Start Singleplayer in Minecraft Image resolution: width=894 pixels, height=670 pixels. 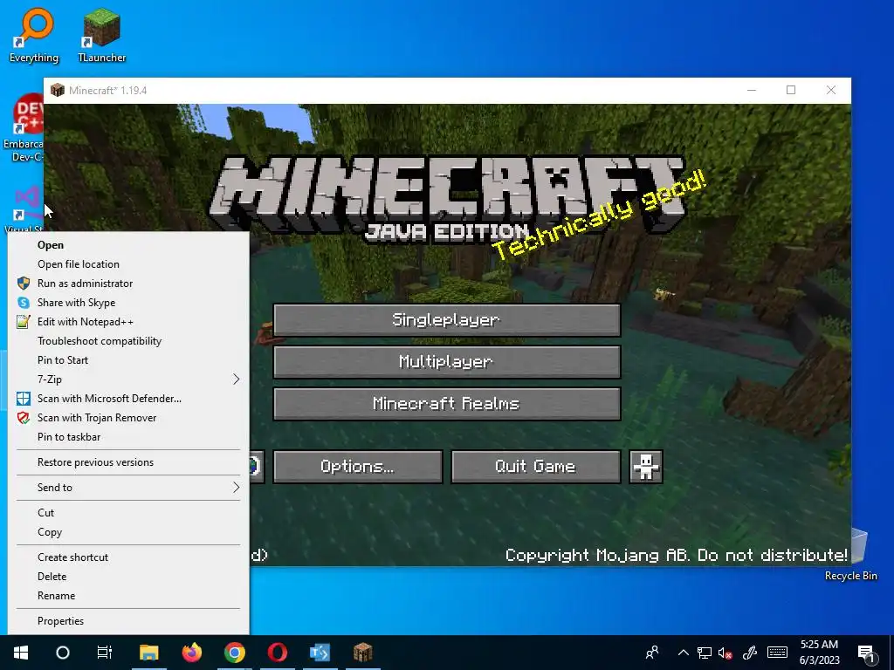447,319
